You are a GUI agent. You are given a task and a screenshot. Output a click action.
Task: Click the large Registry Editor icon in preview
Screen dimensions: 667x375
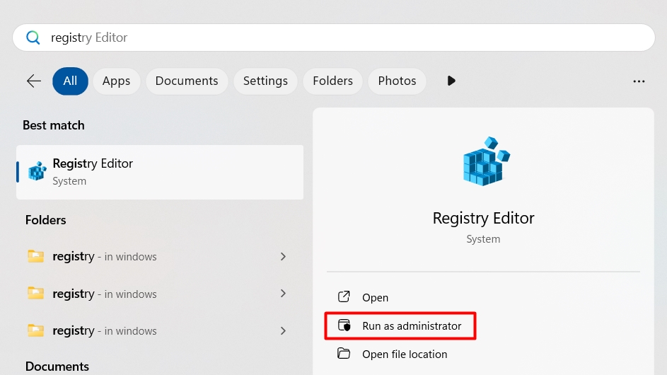coord(486,161)
